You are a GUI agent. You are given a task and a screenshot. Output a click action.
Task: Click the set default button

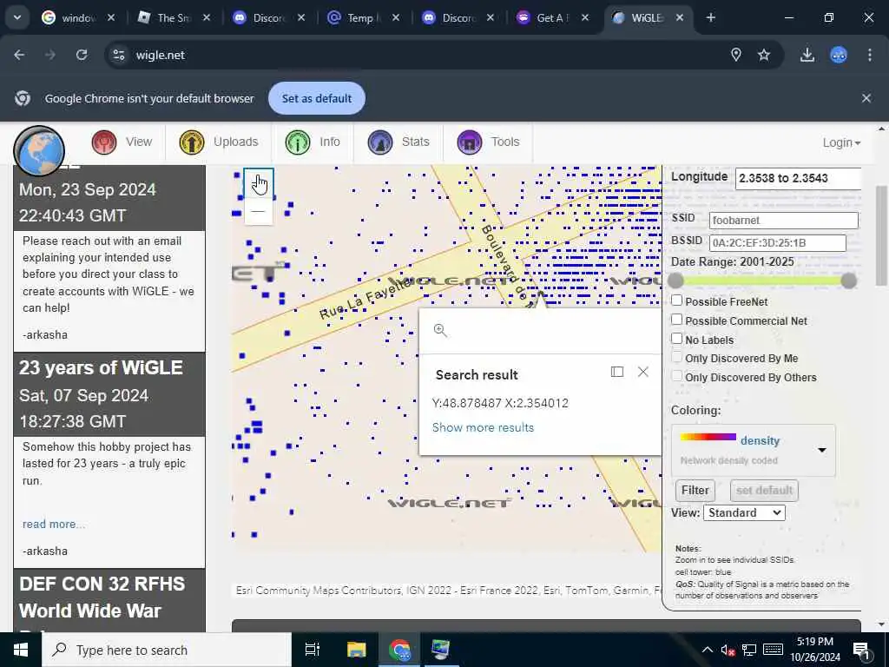[x=764, y=491]
